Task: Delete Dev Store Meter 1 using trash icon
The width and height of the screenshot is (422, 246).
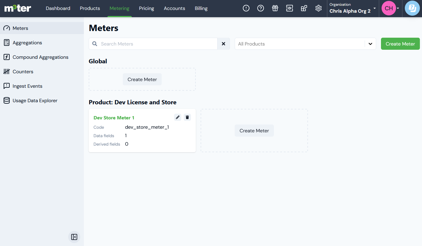Action: 187,117
